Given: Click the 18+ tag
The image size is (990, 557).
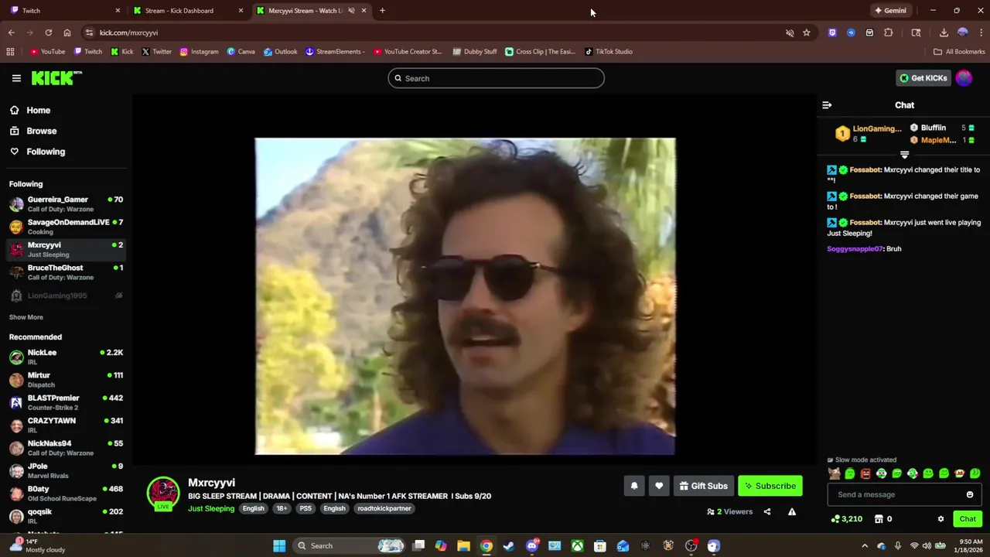Looking at the screenshot, I should (x=282, y=508).
